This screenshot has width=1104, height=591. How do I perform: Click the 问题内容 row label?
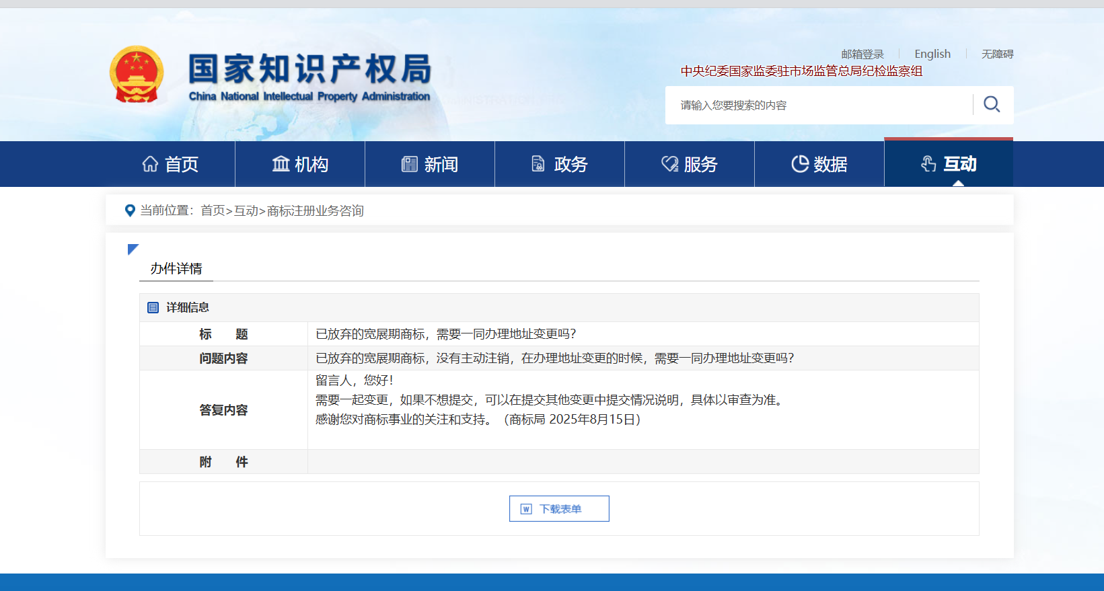pos(223,358)
